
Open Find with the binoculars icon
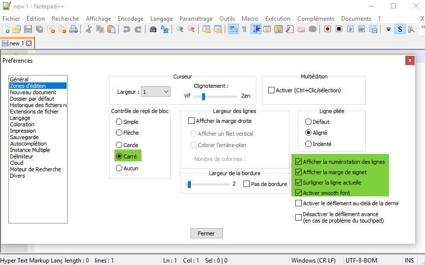click(x=153, y=29)
